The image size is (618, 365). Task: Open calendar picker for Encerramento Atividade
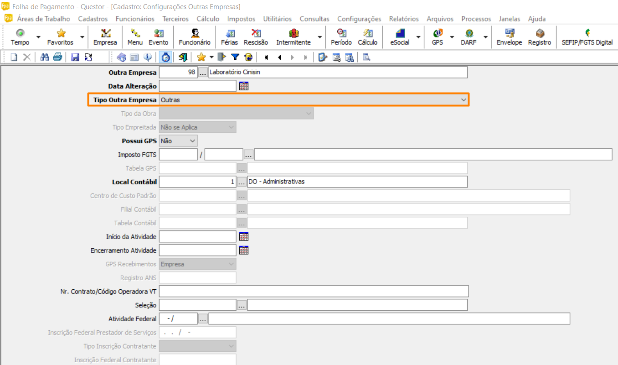[x=244, y=250]
